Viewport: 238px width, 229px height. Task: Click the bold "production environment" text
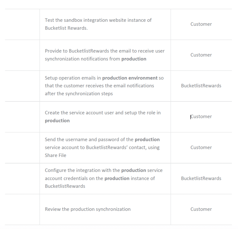point(130,78)
